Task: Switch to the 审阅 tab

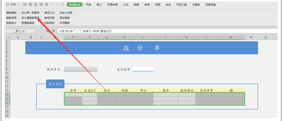Action: point(147,5)
